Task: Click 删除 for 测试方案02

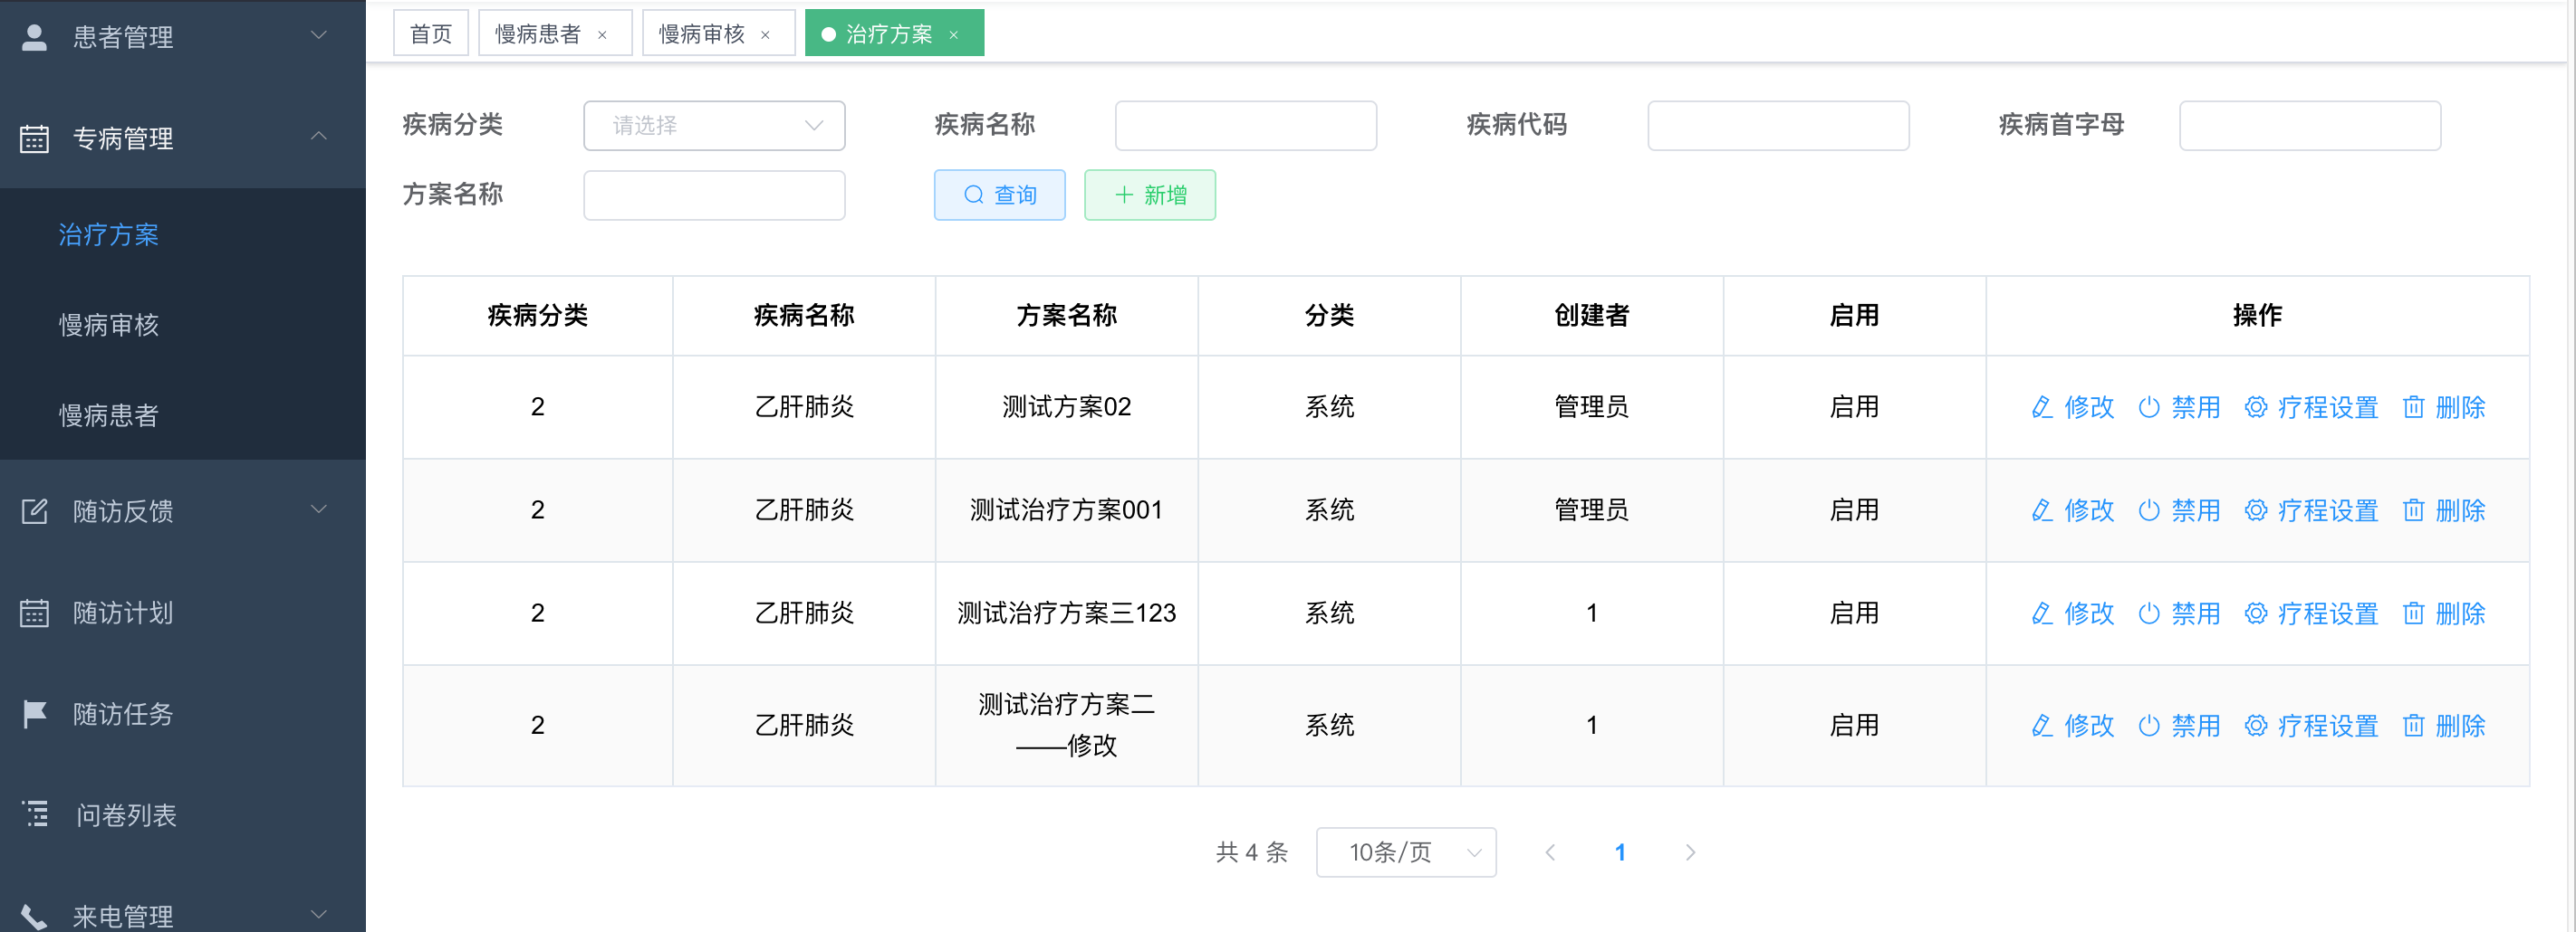Action: [x=2443, y=407]
